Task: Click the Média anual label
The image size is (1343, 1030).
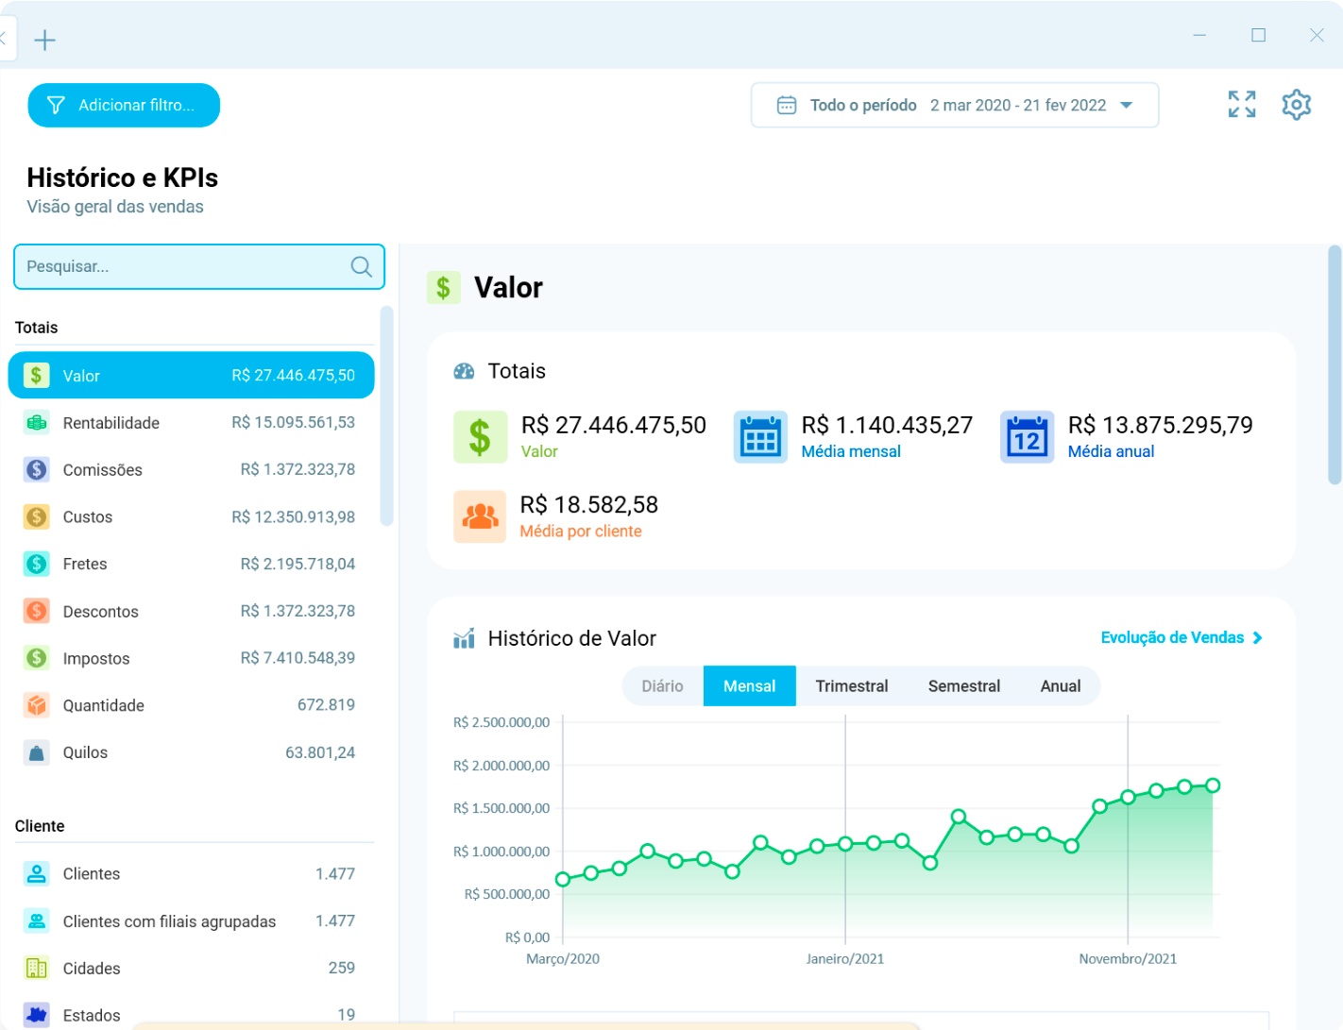Action: click(1111, 451)
